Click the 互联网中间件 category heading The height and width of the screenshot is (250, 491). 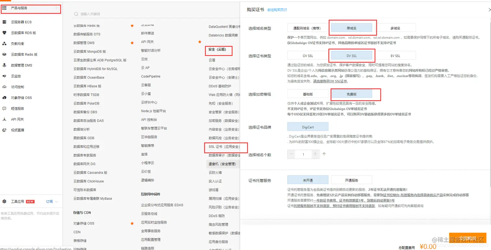(x=150, y=194)
